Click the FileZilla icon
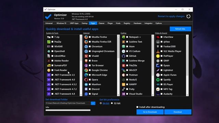The height and width of the screenshot is (123, 219). pyautogui.click(x=124, y=65)
